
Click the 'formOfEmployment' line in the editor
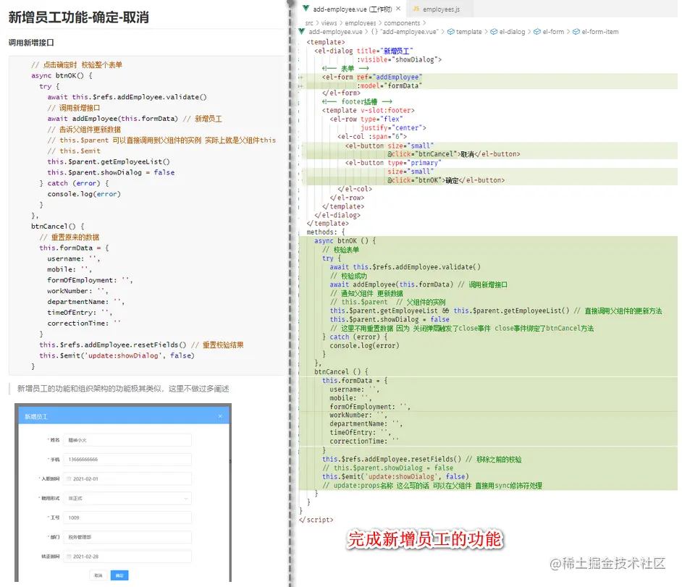(x=370, y=407)
